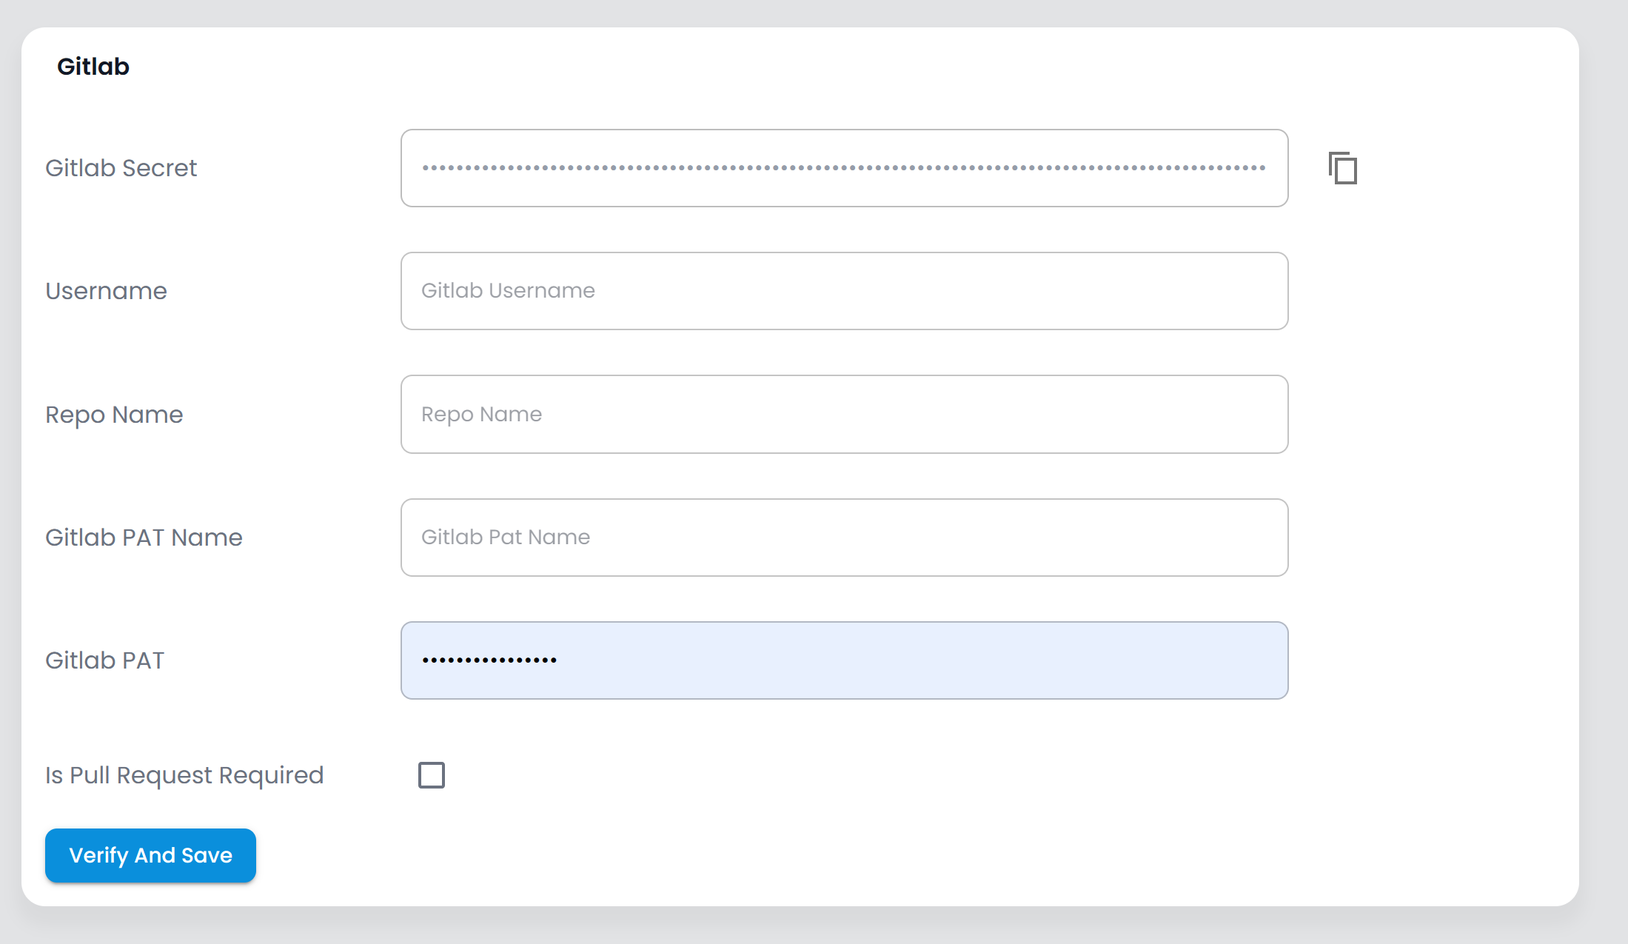This screenshot has height=944, width=1628.
Task: Focus the Gitlab PAT Name input
Action: pos(844,538)
